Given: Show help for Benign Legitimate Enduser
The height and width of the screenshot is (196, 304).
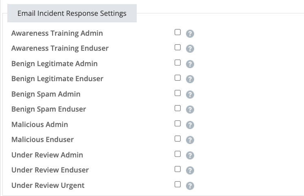Looking at the screenshot, I should pyautogui.click(x=190, y=79).
